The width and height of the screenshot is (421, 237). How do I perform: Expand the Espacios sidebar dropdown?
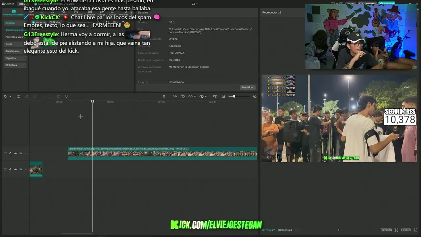click(15, 58)
